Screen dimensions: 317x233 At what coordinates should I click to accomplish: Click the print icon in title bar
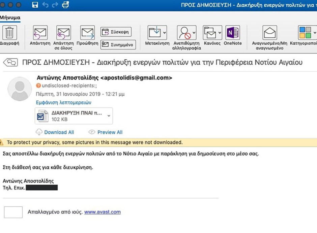point(65,4)
